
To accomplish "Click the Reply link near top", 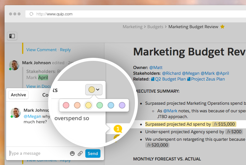I will (x=65, y=50).
